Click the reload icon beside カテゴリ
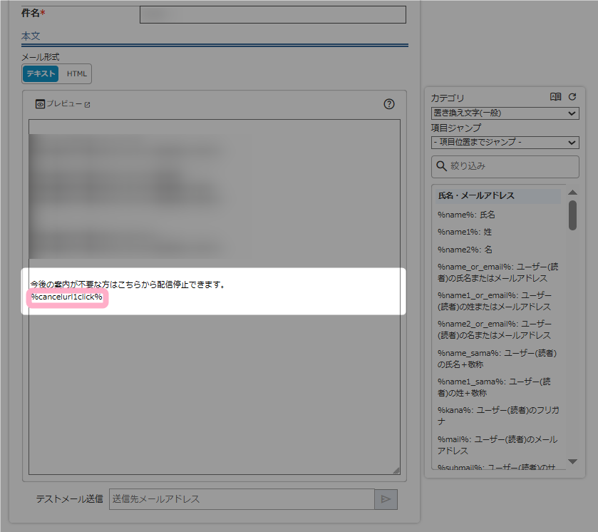The height and width of the screenshot is (532, 598). point(572,97)
